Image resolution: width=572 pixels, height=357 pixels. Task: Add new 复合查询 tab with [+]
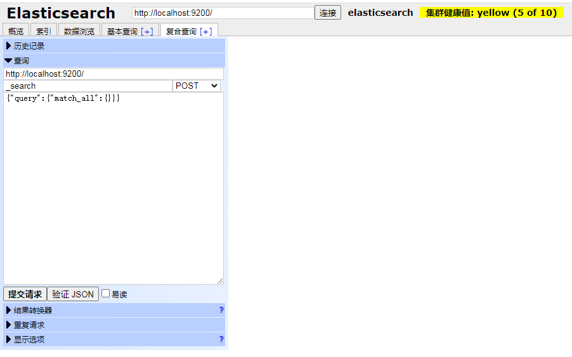(x=206, y=32)
